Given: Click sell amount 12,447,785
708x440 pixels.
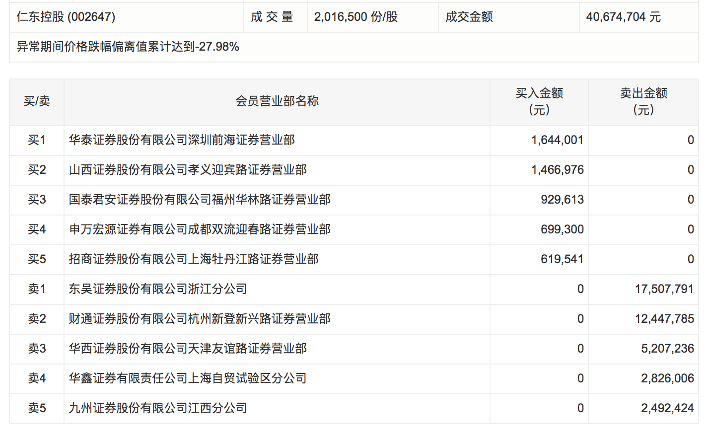Looking at the screenshot, I should [x=664, y=319].
